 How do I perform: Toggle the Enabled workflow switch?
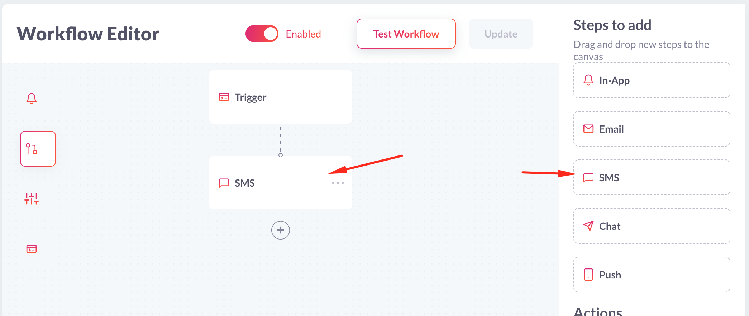262,34
